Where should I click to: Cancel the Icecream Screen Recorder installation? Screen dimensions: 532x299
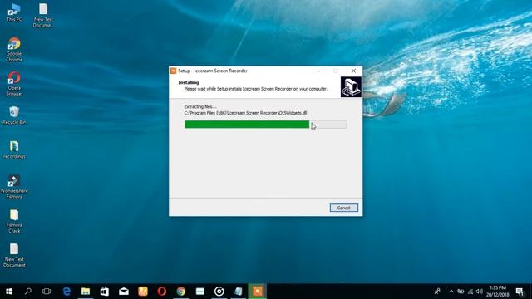(343, 208)
